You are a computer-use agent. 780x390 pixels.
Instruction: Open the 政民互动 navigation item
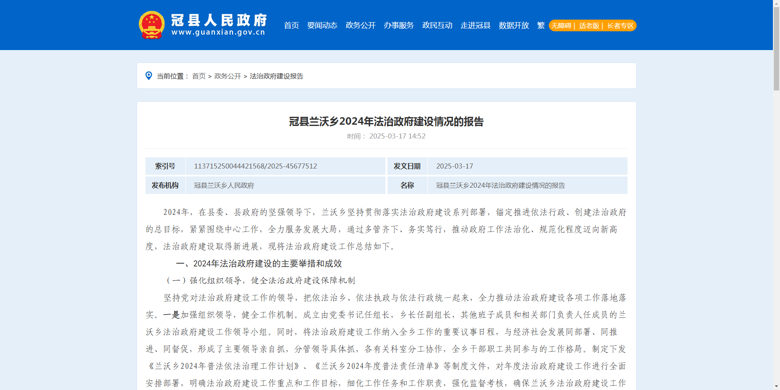click(437, 25)
